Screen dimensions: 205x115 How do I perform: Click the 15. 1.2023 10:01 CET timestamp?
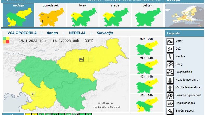coord(107,107)
